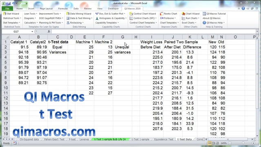Open QI Macros Help menu

(x=214, y=23)
